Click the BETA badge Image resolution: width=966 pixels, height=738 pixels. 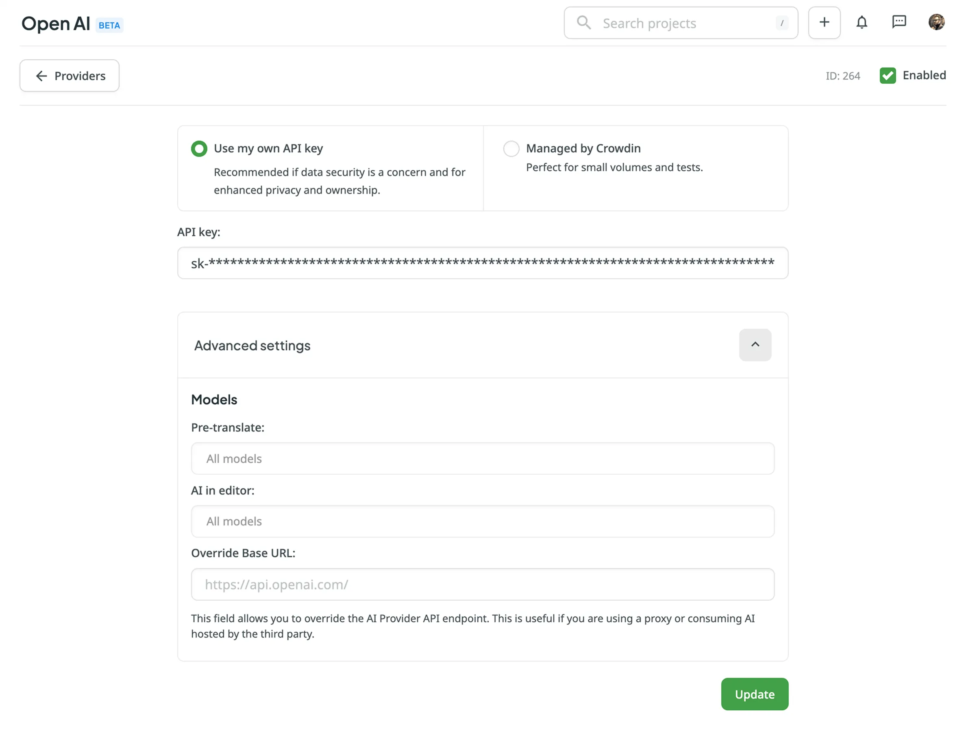(x=109, y=26)
